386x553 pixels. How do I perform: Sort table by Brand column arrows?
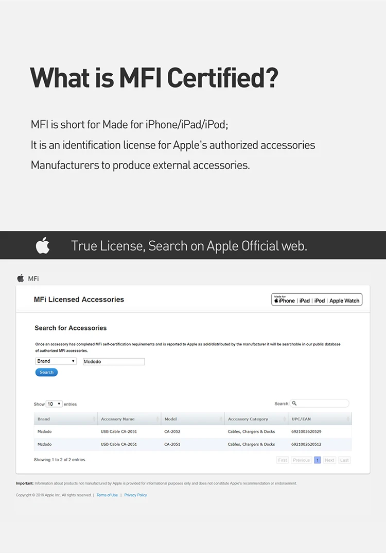coord(94,419)
